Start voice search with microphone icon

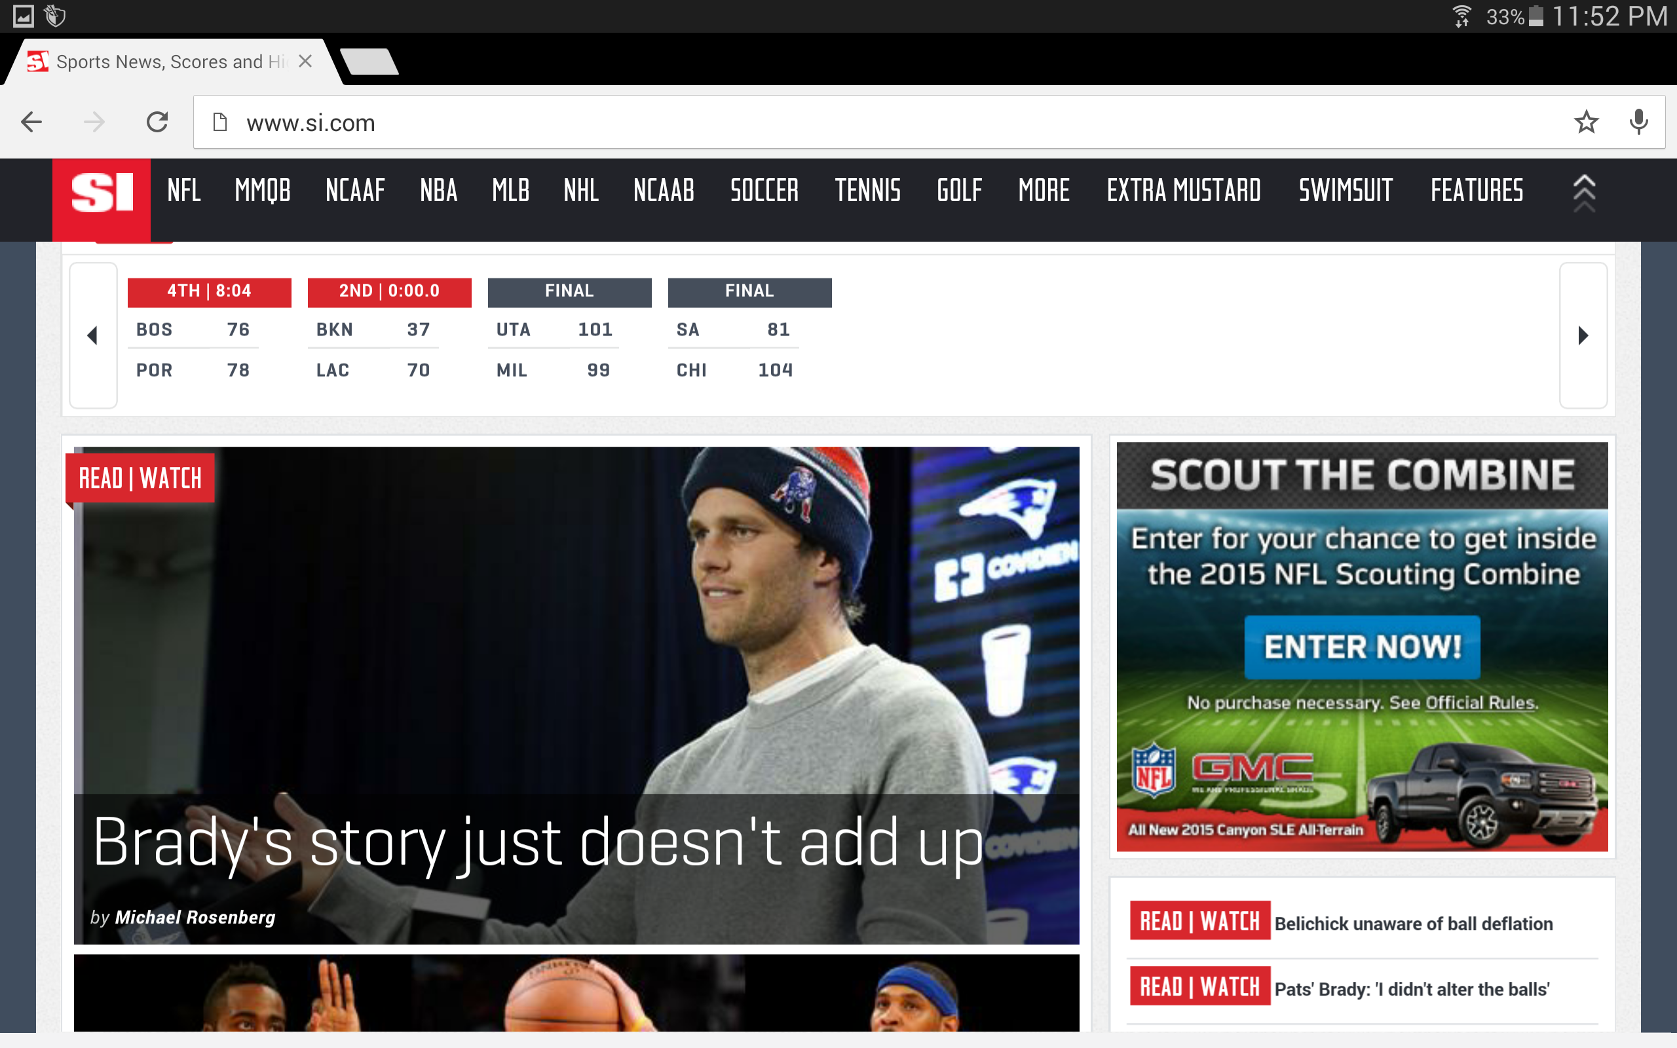click(x=1638, y=122)
